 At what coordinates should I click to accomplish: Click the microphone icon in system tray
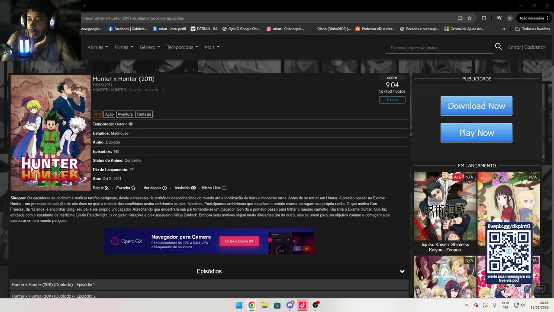click(495, 305)
